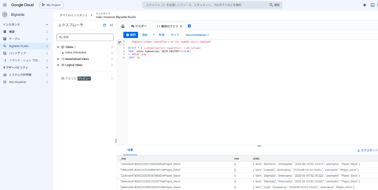Click the 検索 search button in top bar

click(275, 5)
